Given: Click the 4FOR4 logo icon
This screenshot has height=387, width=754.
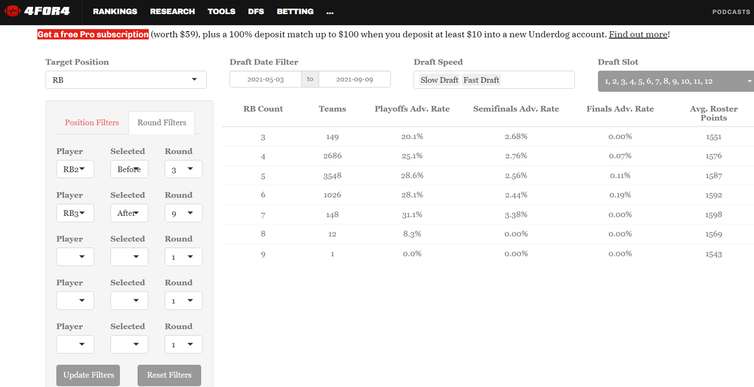Looking at the screenshot, I should click(13, 11).
